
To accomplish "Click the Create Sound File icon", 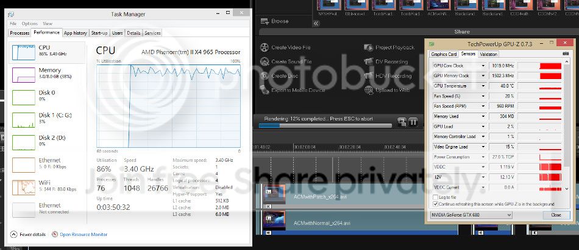I will point(265,61).
